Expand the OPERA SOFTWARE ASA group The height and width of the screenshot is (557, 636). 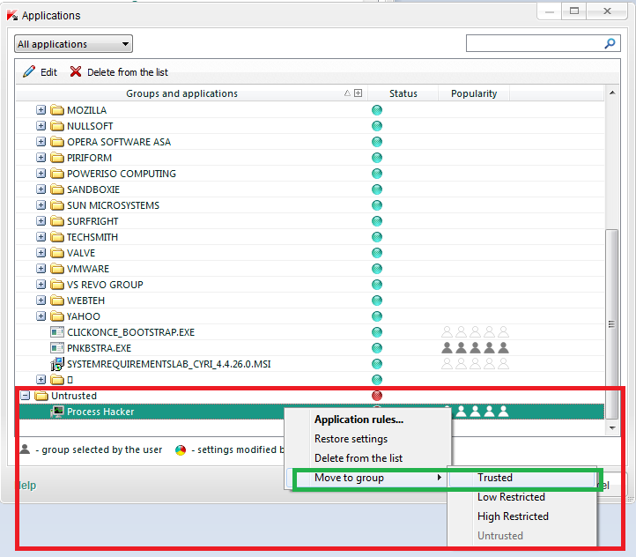[41, 142]
